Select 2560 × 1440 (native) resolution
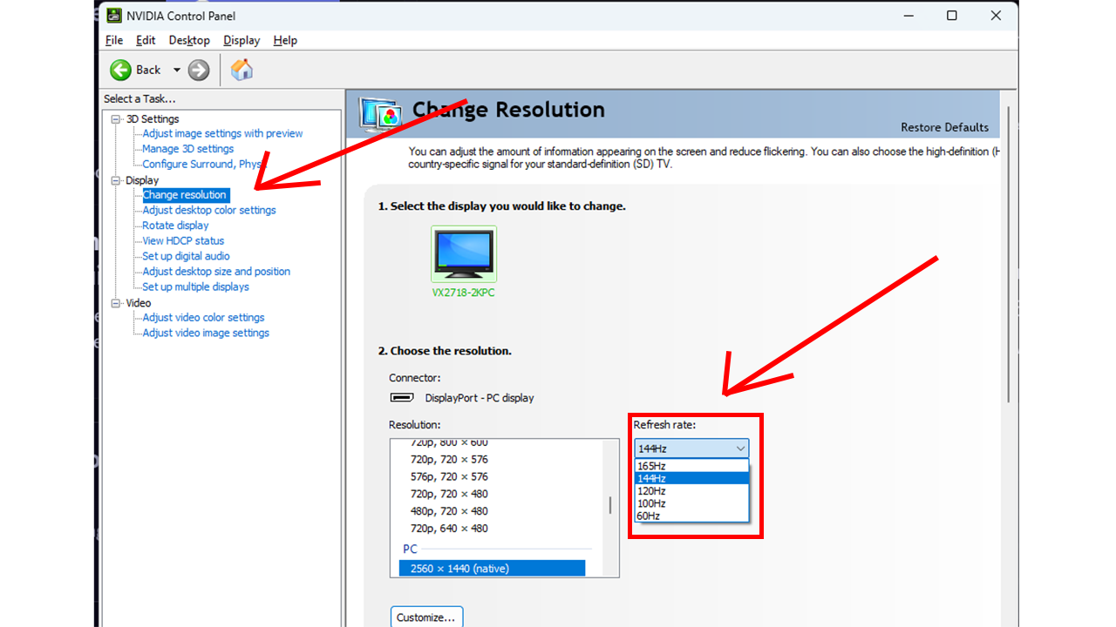 (492, 569)
